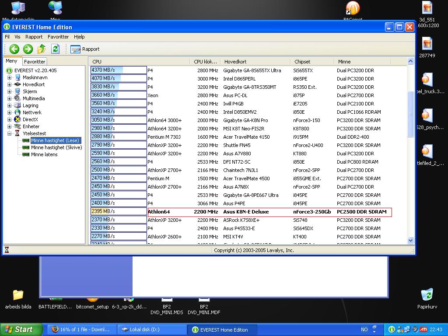Image resolution: width=448 pixels, height=336 pixels.
Task: Open the BitComet desktop shortcut icon
Action: 353,8
